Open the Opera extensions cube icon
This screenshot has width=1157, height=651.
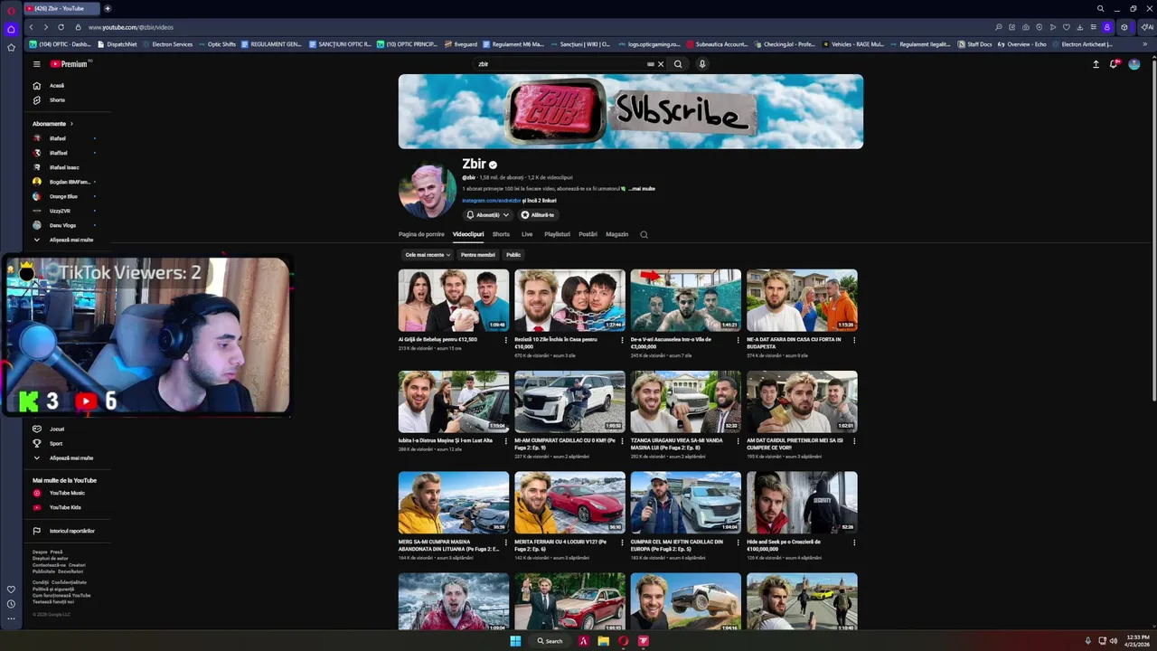1124,27
